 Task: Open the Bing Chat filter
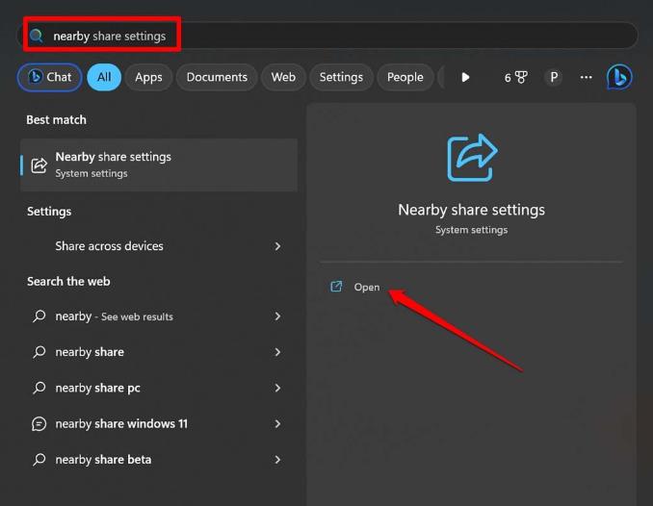49,77
